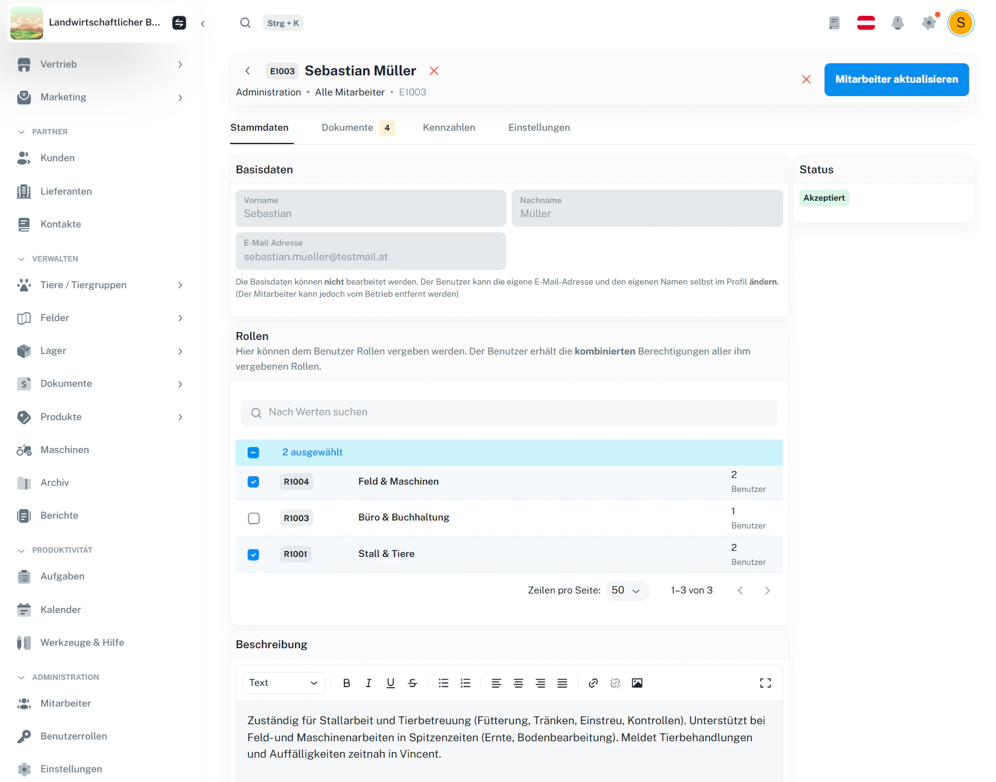Screen dimensions: 996x782
Task: Click the search magnifier icon in the top bar
Action: point(245,23)
